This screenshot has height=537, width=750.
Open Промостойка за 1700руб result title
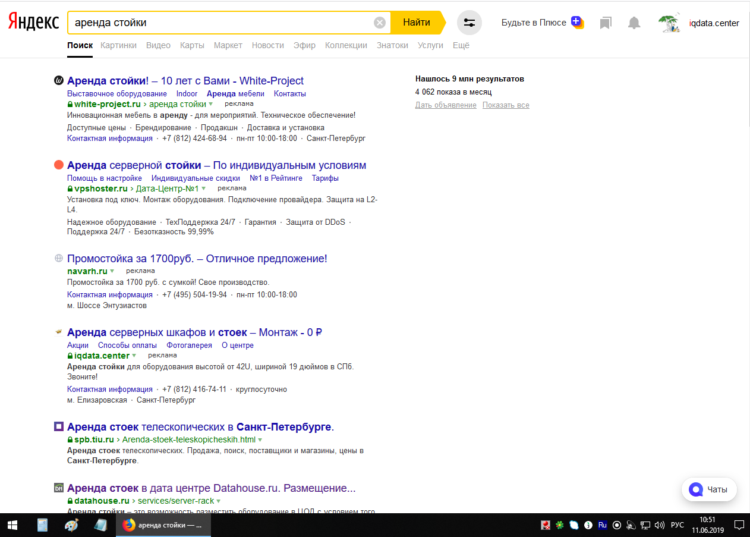pos(197,259)
